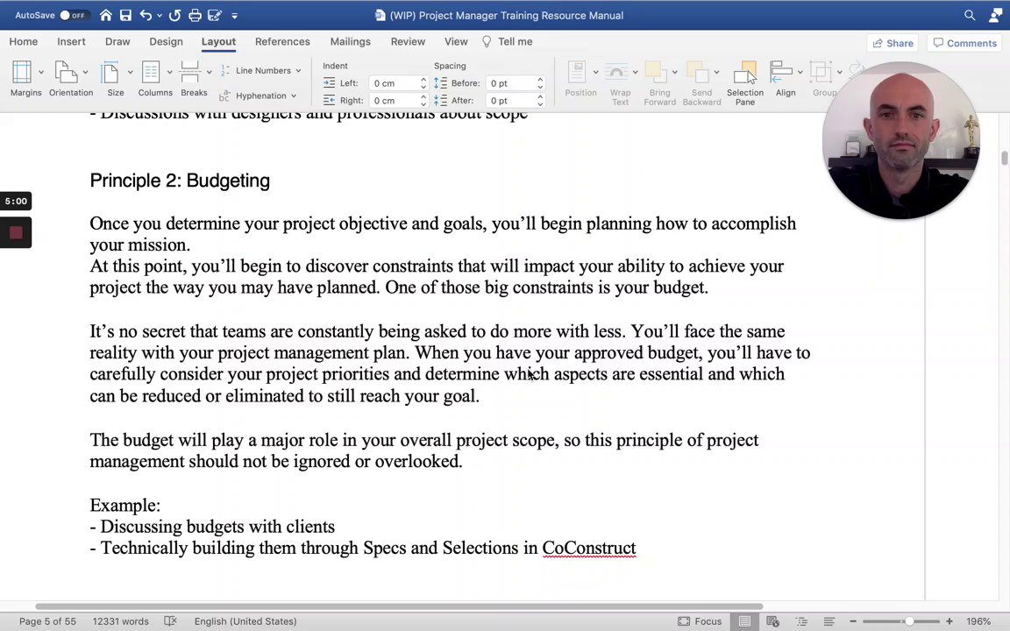Screen dimensions: 1010x631
Task: Open the Send Backward dropdown arrow
Action: [716, 72]
